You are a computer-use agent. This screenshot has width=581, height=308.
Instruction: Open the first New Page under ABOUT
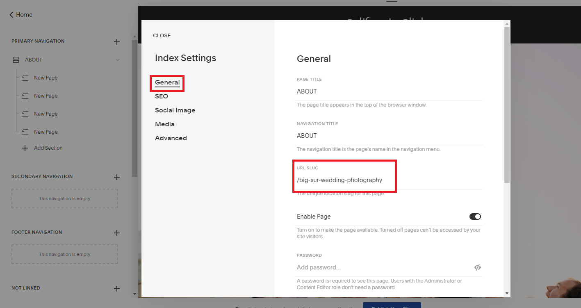coord(46,78)
